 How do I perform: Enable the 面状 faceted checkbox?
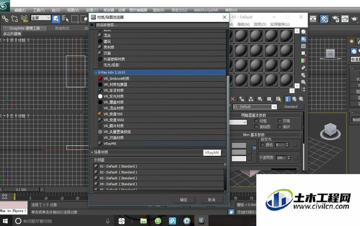[x=279, y=127]
